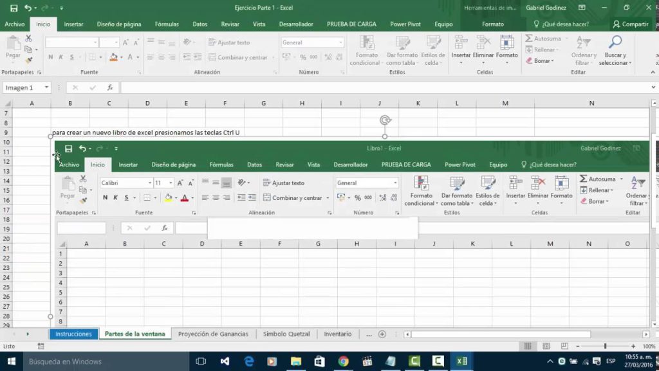Click the Compartir share button

click(631, 24)
